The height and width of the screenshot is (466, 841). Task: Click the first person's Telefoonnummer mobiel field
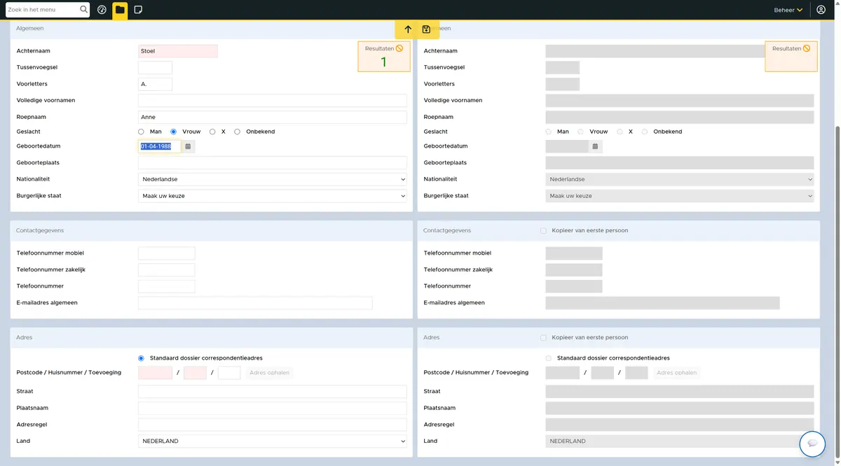pyautogui.click(x=167, y=253)
